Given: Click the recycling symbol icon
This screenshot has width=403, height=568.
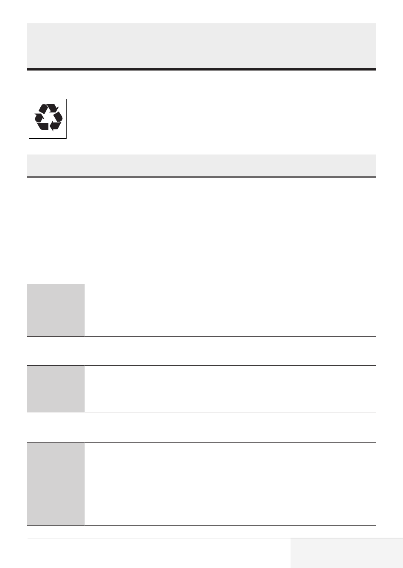Looking at the screenshot, I should (48, 118).
